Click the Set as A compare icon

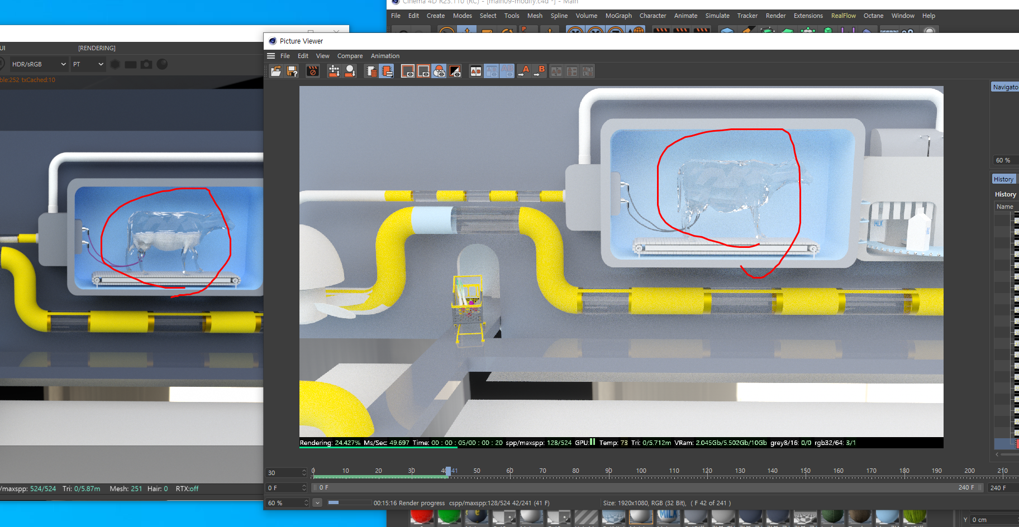(524, 71)
